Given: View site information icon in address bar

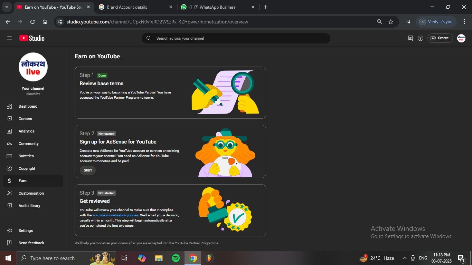Looking at the screenshot, I should tap(60, 22).
